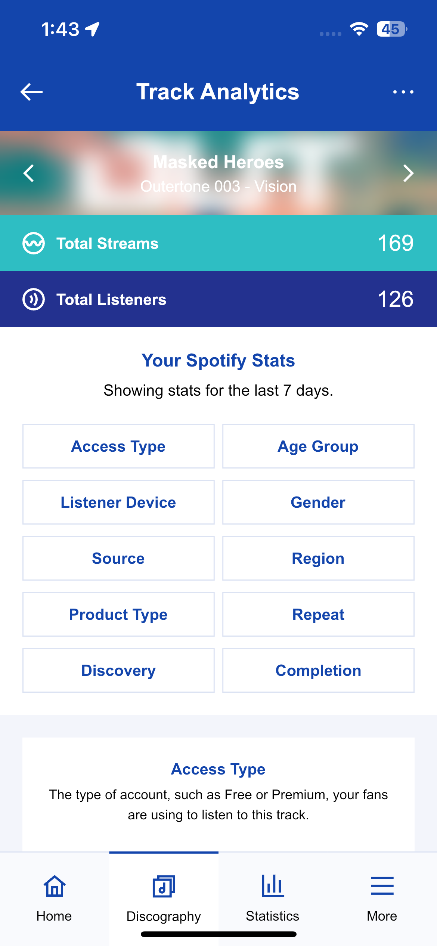Image resolution: width=437 pixels, height=946 pixels.
Task: Switch to the Statistics tab
Action: (273, 898)
